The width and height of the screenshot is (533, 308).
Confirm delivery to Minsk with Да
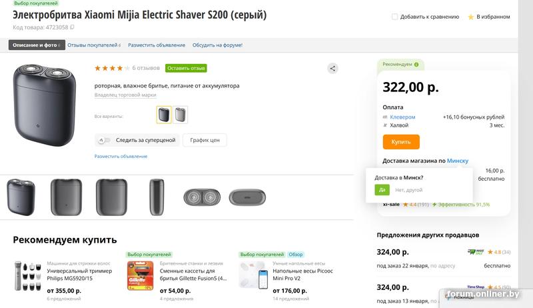tap(382, 190)
